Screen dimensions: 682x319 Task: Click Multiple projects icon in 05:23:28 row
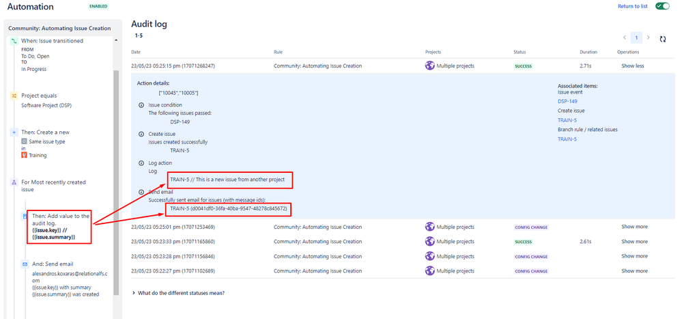click(429, 256)
